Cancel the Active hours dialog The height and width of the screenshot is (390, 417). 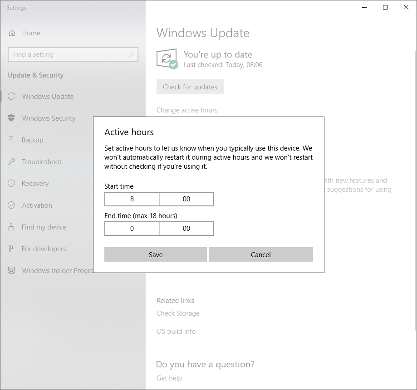click(261, 254)
